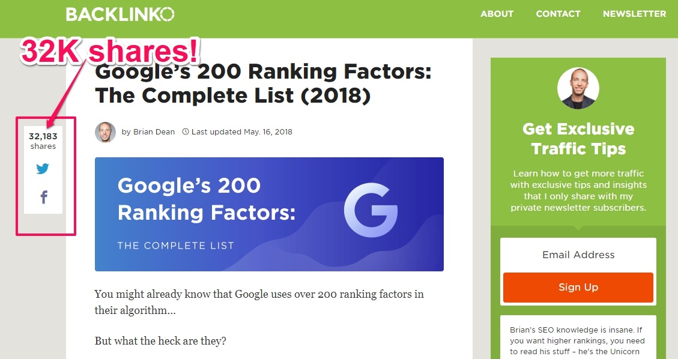Viewport: 678px width, 359px height.
Task: Click the Last updated May 16, 2018 date
Action: (241, 131)
